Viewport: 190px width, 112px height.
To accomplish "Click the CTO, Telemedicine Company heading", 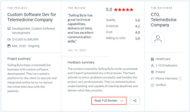I will click(x=164, y=20).
